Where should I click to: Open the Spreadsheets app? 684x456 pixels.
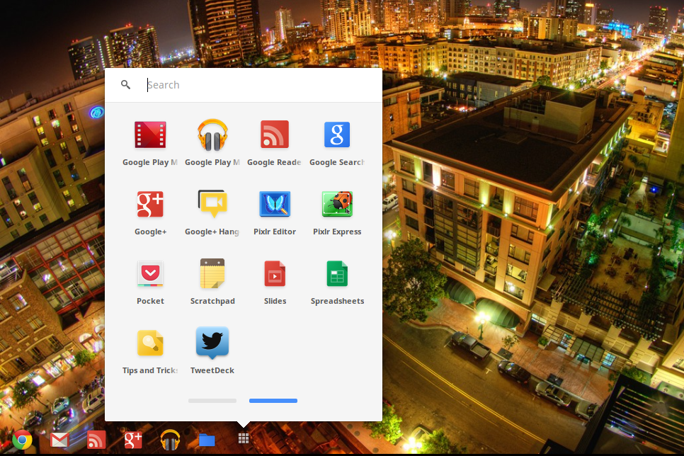337,273
